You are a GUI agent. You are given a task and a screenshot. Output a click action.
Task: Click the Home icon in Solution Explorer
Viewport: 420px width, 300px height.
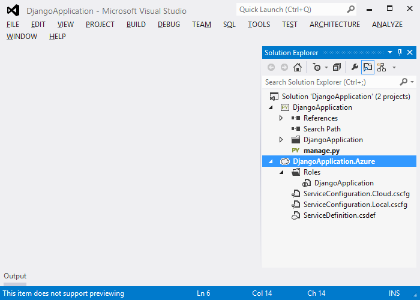point(298,67)
